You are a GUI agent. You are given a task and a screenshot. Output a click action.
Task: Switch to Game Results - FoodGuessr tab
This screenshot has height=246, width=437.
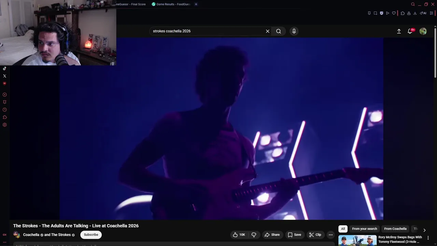coord(171,4)
